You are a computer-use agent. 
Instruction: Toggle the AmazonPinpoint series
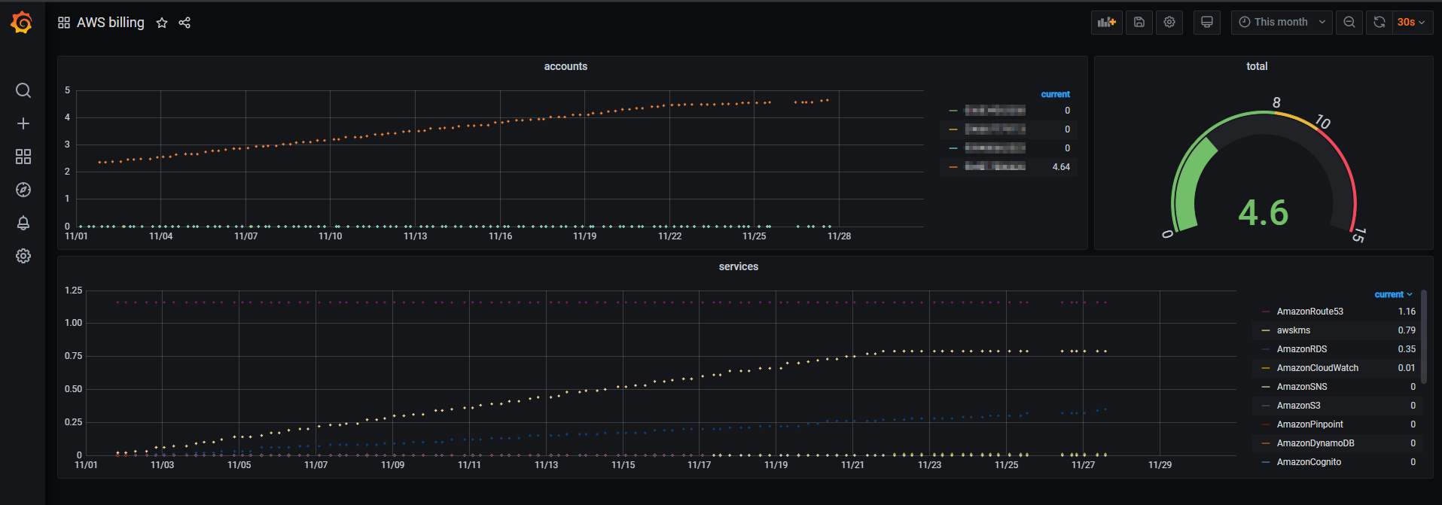(x=1309, y=424)
